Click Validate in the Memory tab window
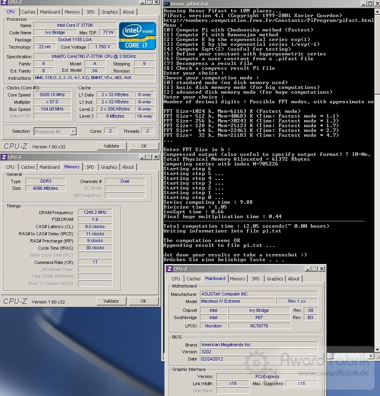The image size is (380, 396). coord(111,301)
